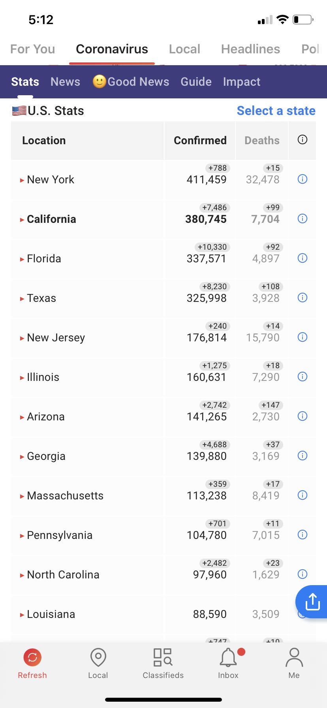
Task: Open the Classifieds icon
Action: 163,657
